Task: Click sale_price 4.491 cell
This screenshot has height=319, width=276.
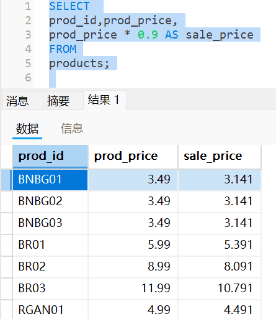Action: (x=220, y=310)
